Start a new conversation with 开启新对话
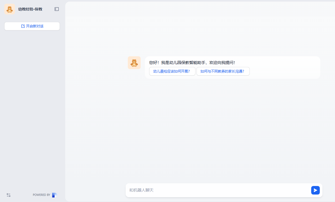 [x=32, y=26]
